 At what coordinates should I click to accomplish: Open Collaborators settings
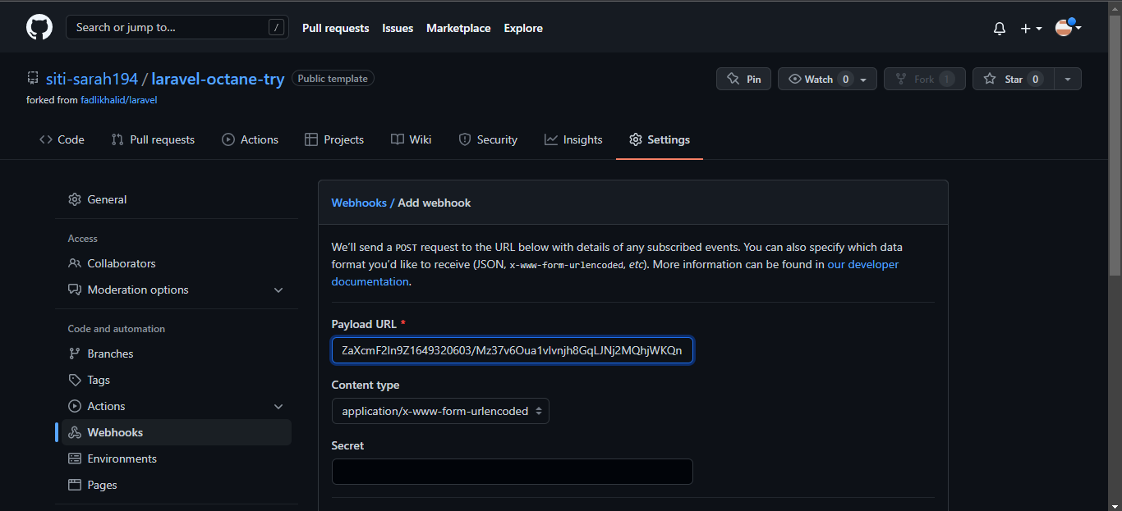[x=177, y=263]
